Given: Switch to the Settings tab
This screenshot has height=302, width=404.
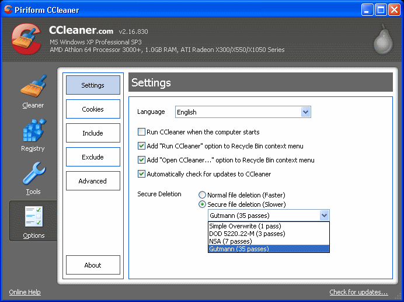Looking at the screenshot, I should point(93,85).
